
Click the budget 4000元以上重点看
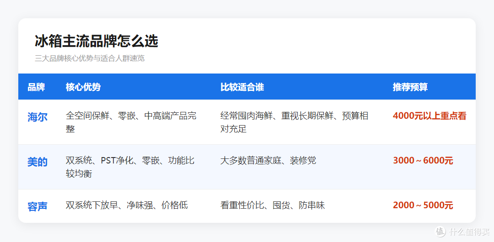click(x=430, y=116)
